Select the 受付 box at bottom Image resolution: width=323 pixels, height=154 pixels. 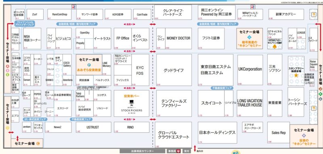(187, 151)
